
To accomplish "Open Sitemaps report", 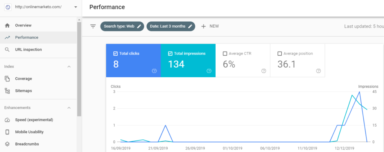I will (x=23, y=91).
